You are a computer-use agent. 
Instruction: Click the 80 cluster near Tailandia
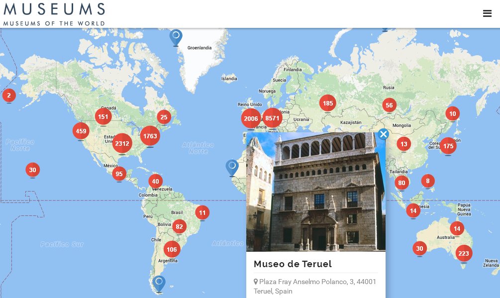coord(401,183)
